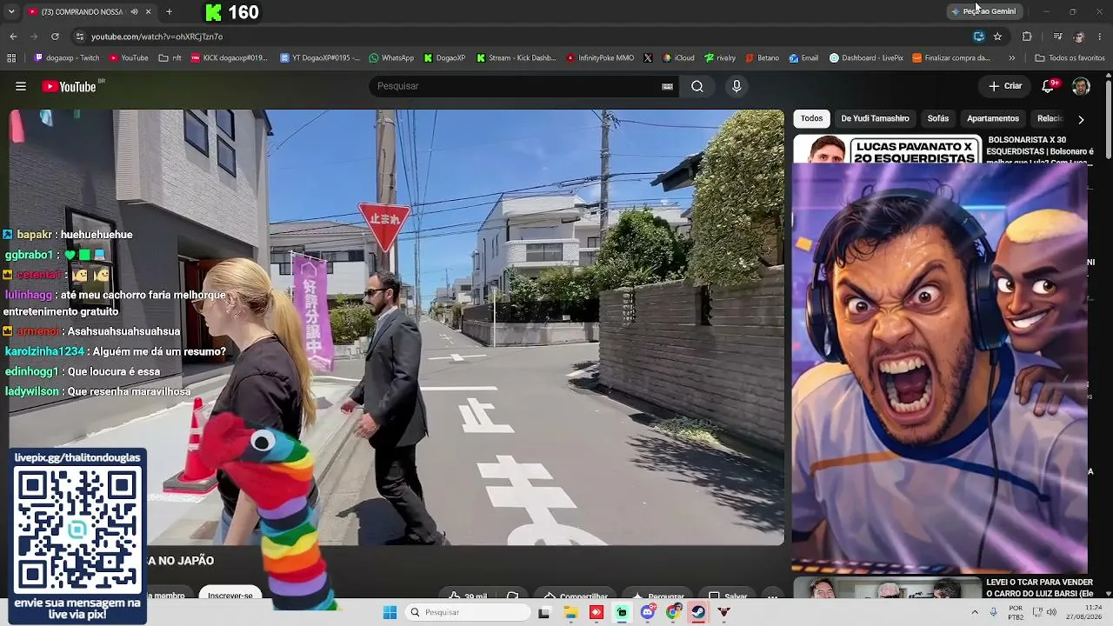Start voice search with the microphone icon
The height and width of the screenshot is (626, 1113).
click(736, 86)
